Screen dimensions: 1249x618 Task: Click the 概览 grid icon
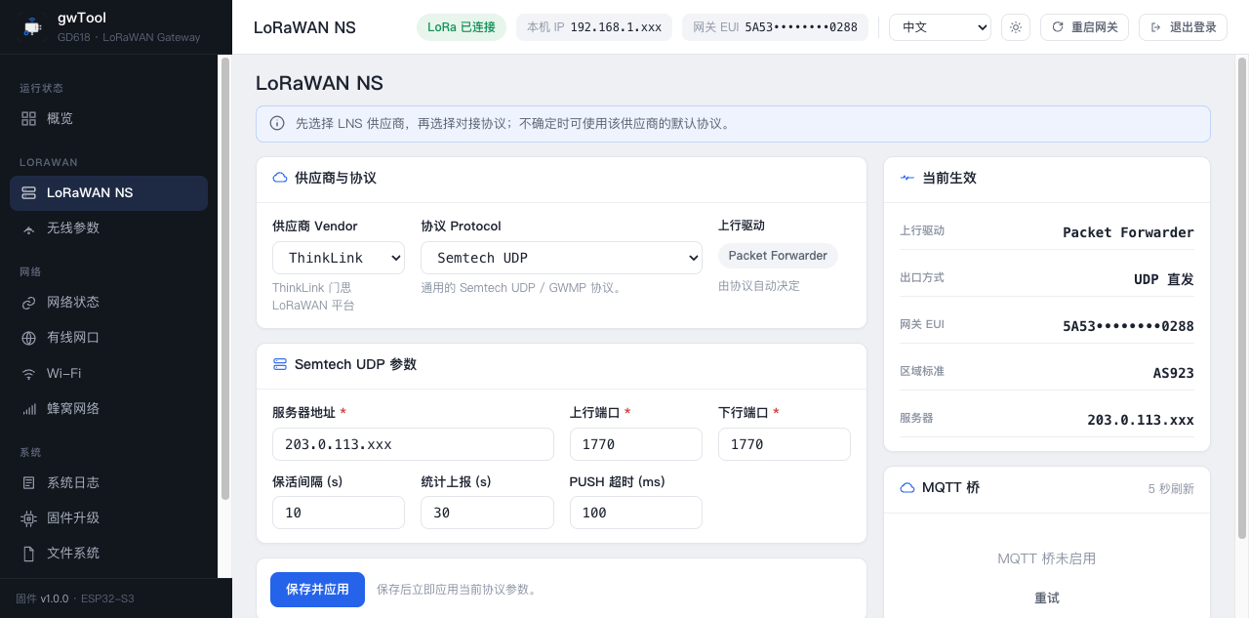coord(29,118)
